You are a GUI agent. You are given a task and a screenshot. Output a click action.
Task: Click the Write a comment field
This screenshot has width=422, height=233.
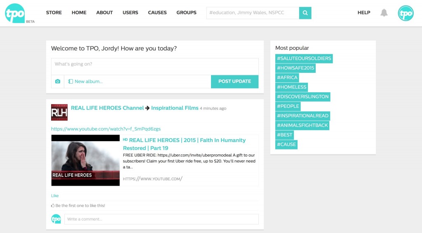(161, 219)
